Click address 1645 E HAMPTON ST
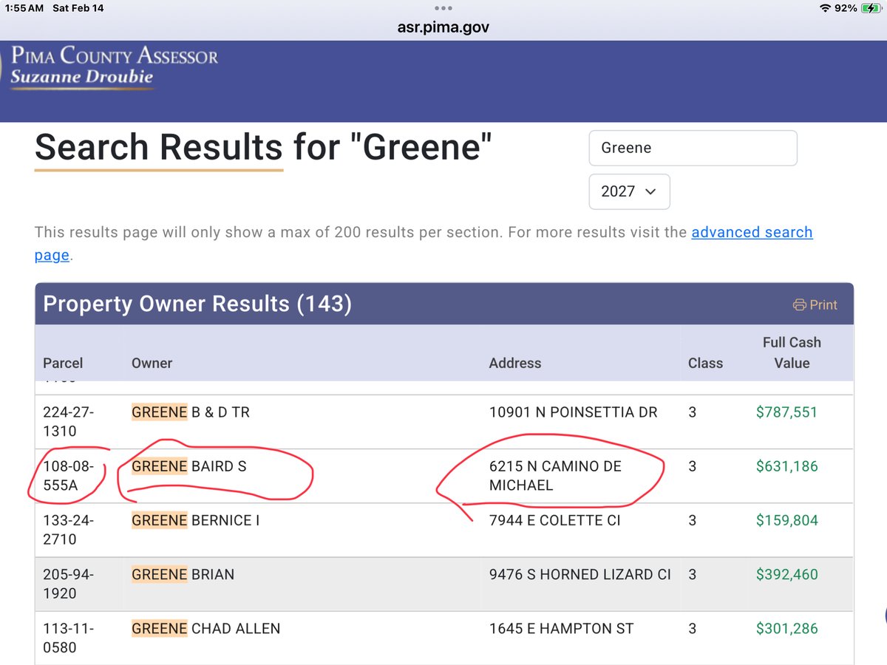This screenshot has width=887, height=665. coord(561,629)
